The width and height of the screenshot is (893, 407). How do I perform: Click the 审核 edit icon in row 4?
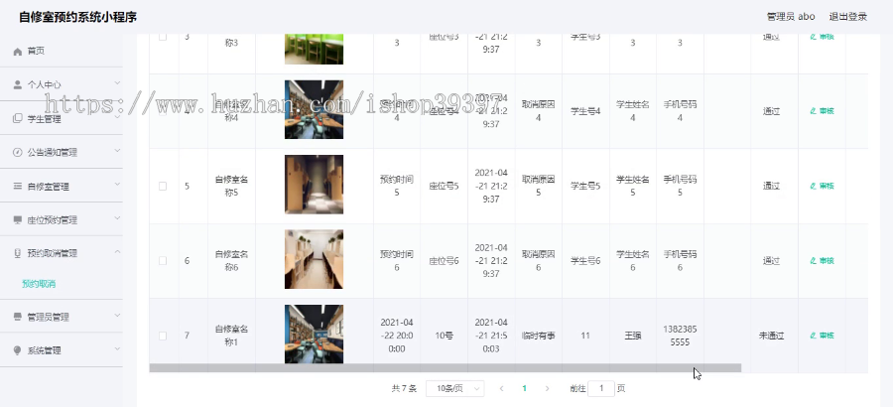814,111
